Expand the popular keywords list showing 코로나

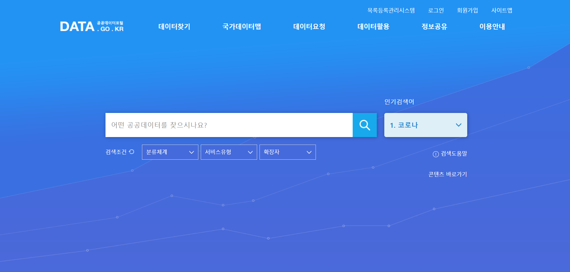click(x=426, y=125)
